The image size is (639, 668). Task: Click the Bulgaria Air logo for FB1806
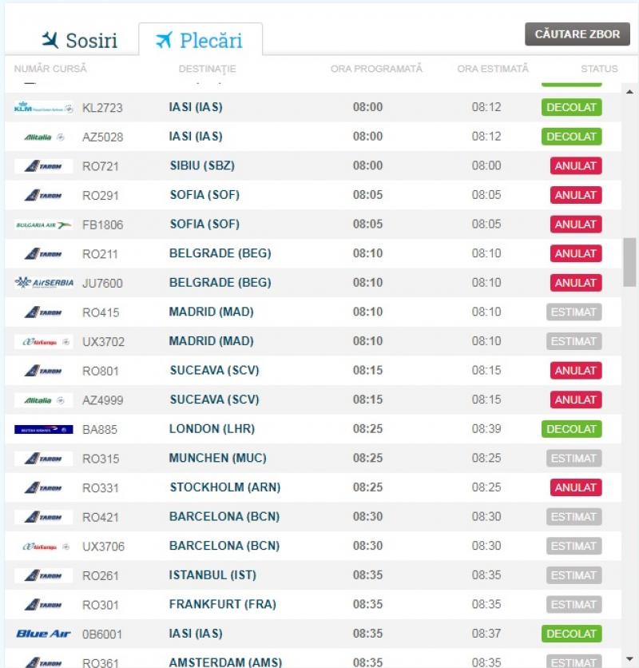(x=43, y=225)
